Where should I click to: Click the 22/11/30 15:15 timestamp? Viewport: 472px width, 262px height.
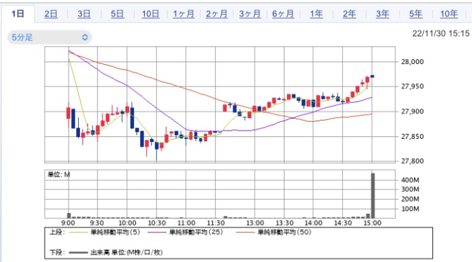441,33
